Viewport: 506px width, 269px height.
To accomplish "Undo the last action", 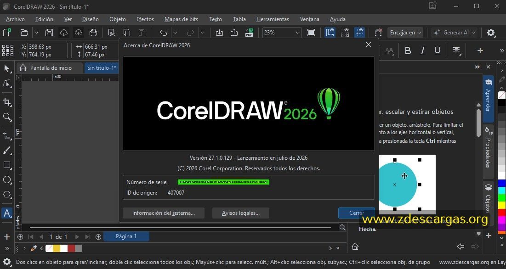I will click(x=163, y=33).
